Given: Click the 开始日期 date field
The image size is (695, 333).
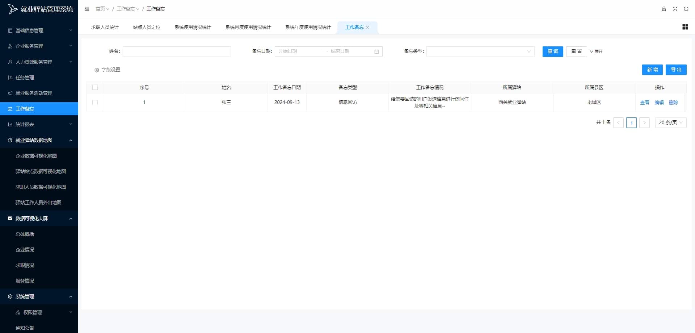Looking at the screenshot, I should click(299, 51).
